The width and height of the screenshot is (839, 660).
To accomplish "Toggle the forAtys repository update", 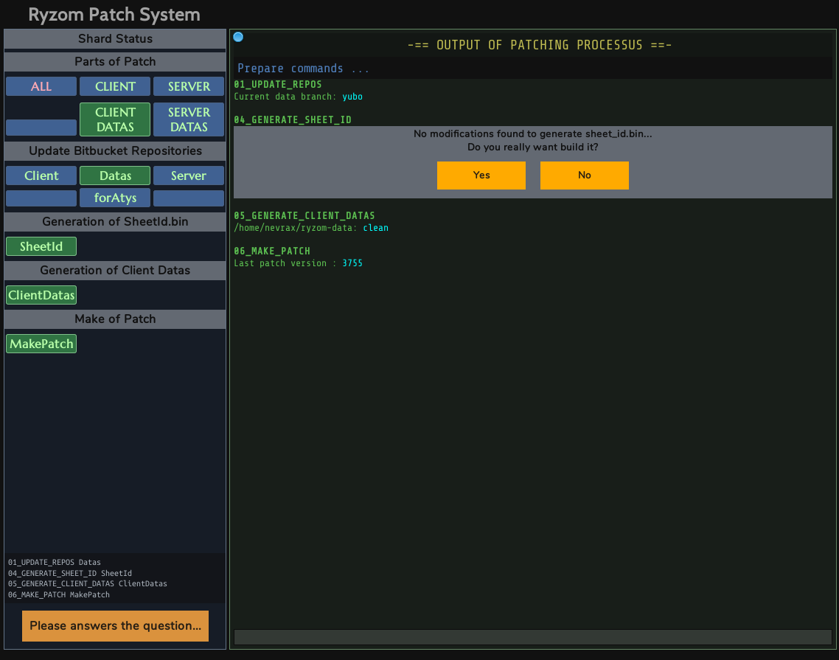I will click(115, 198).
